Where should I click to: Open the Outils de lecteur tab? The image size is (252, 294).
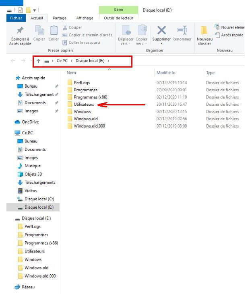coord(119,18)
